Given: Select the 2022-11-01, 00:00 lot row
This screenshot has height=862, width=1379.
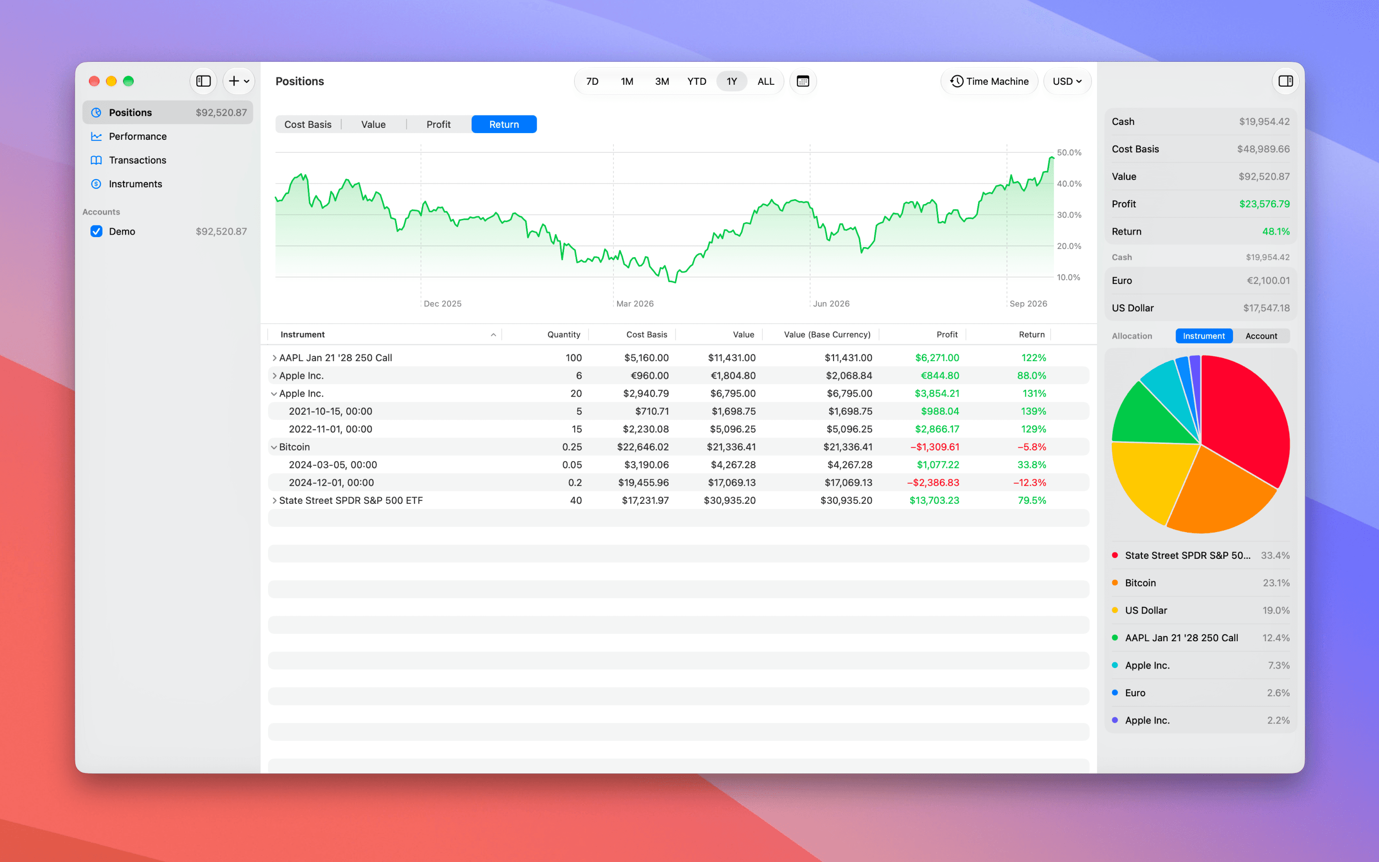Looking at the screenshot, I should (678, 429).
